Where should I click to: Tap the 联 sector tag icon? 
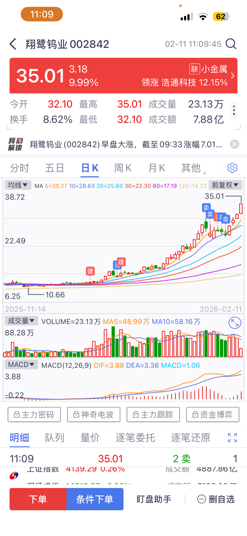coord(195,69)
